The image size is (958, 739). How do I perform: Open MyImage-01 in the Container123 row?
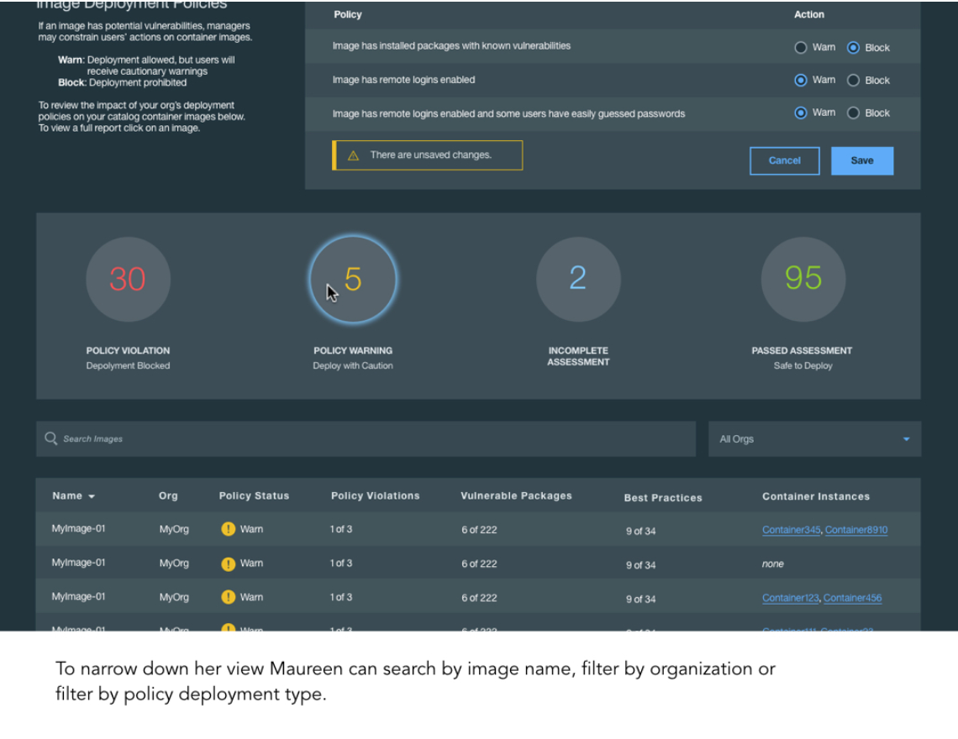[x=78, y=597]
